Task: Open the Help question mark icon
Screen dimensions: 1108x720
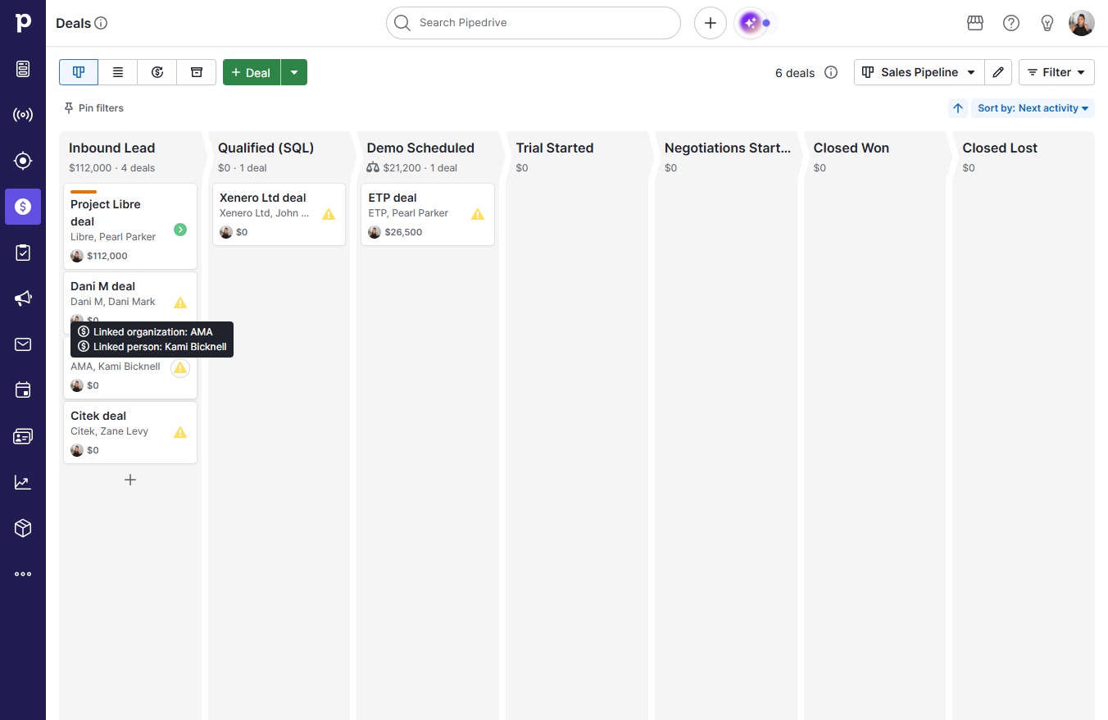Action: coord(1011,23)
